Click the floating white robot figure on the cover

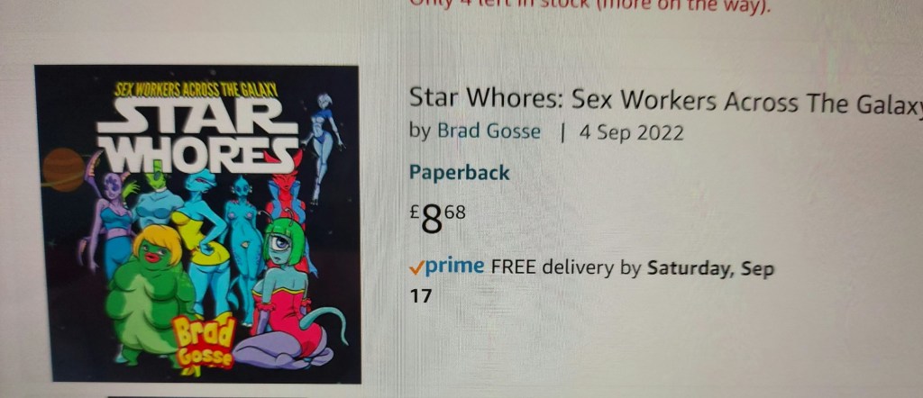pyautogui.click(x=323, y=146)
